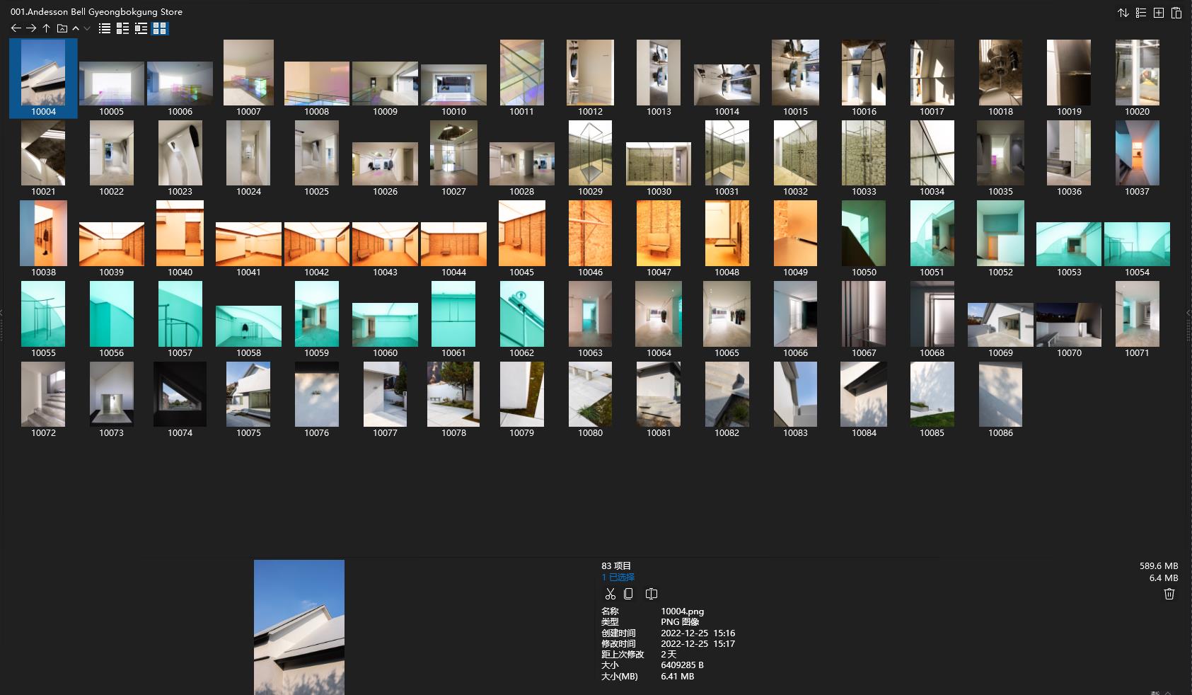
Task: Expand the folder history down chevron
Action: (87, 28)
